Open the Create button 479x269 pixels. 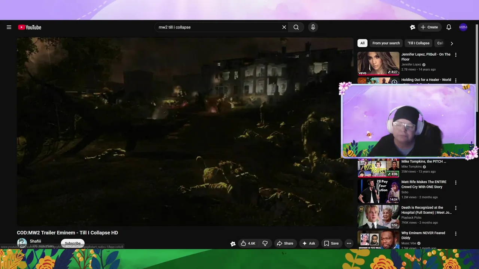(x=429, y=27)
